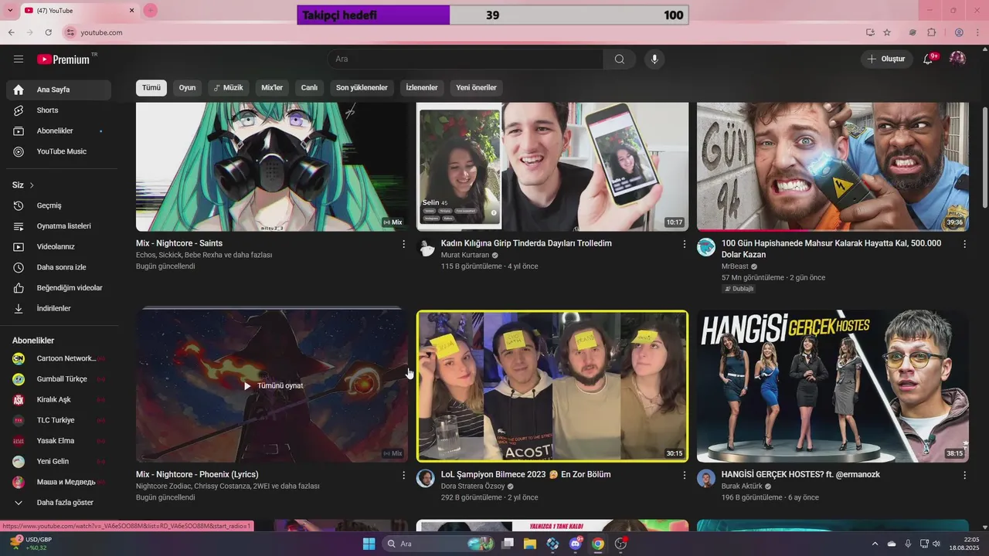Bookmark this page with the star
Image resolution: width=989 pixels, height=556 pixels.
(x=887, y=32)
